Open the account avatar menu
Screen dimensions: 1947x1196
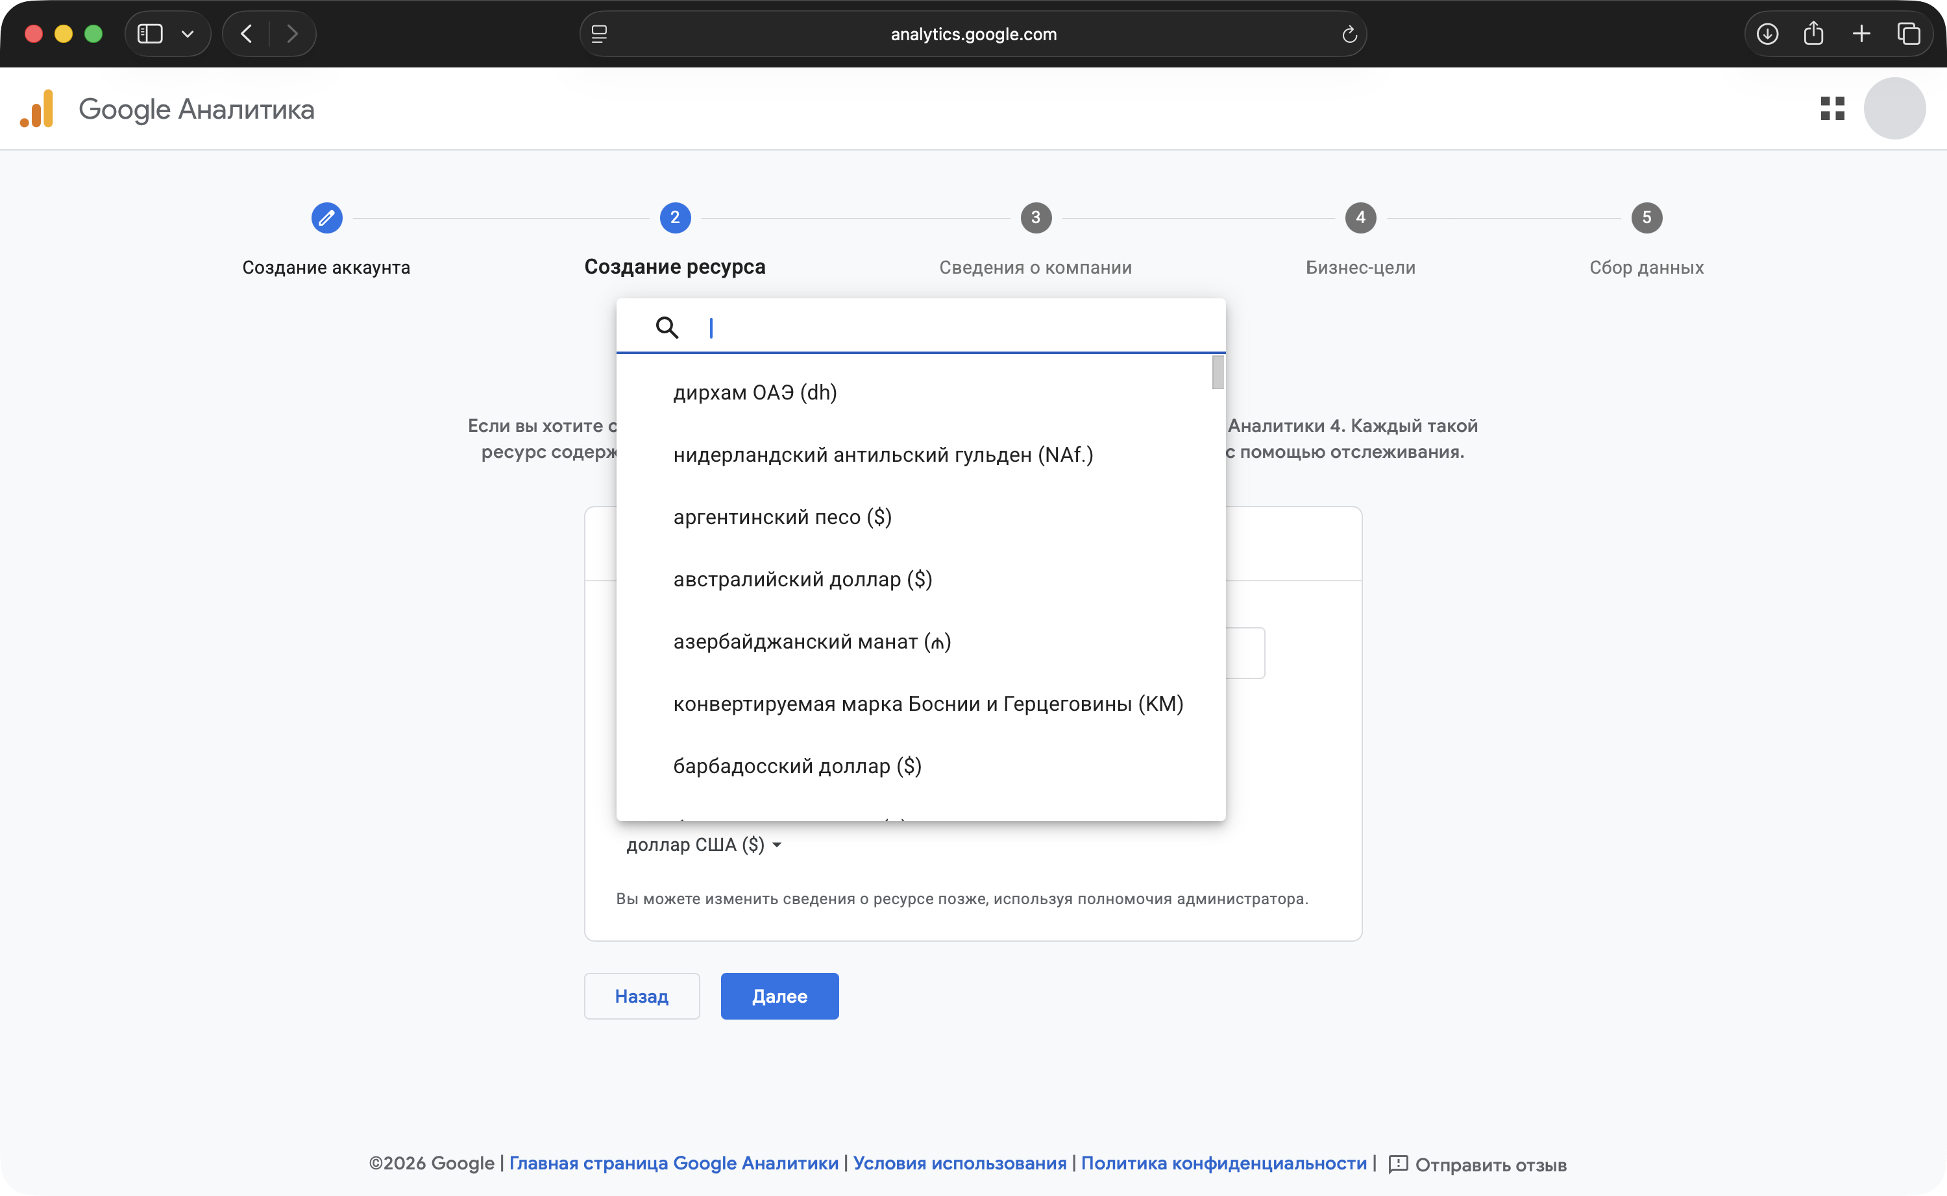1895,108
